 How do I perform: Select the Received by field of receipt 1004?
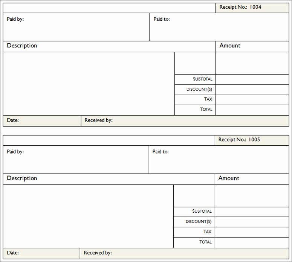pos(185,121)
